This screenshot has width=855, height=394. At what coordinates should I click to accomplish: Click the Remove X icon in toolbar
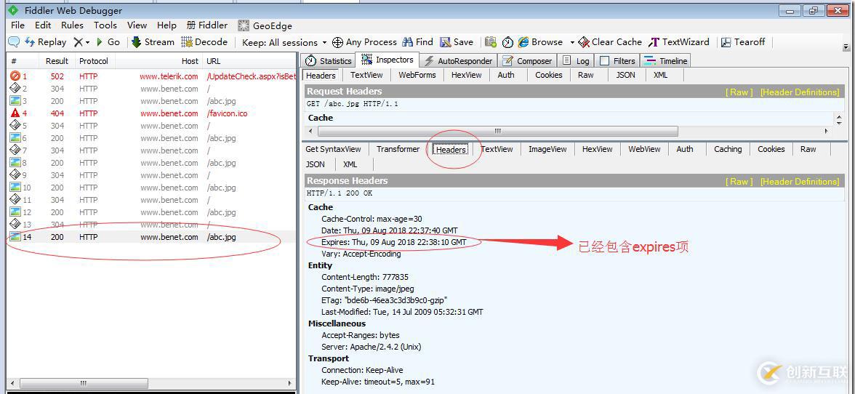(x=78, y=42)
